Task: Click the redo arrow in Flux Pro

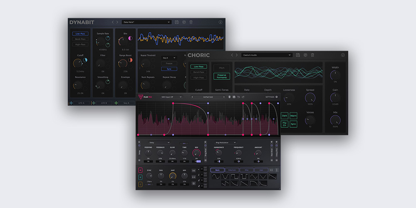Action: (243, 97)
